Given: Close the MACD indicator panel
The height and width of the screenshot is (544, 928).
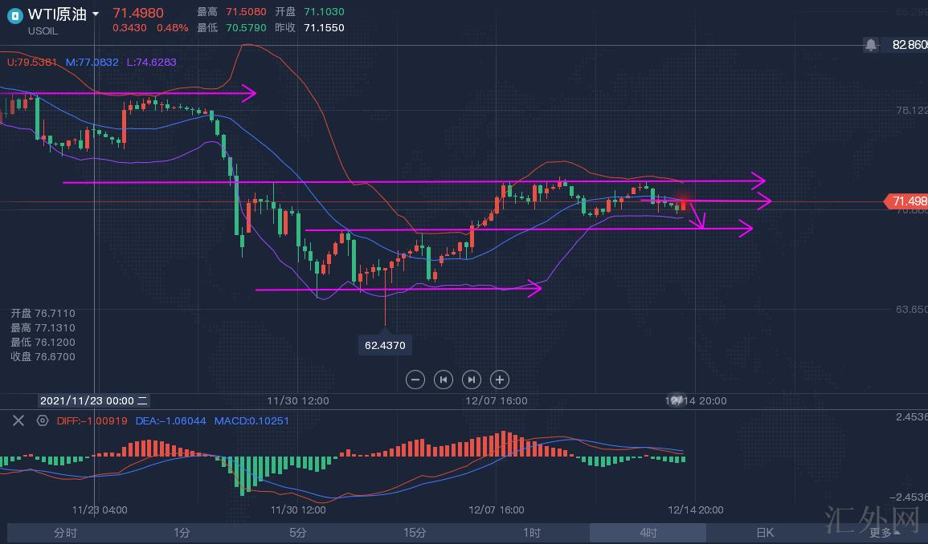Looking at the screenshot, I should tap(18, 420).
